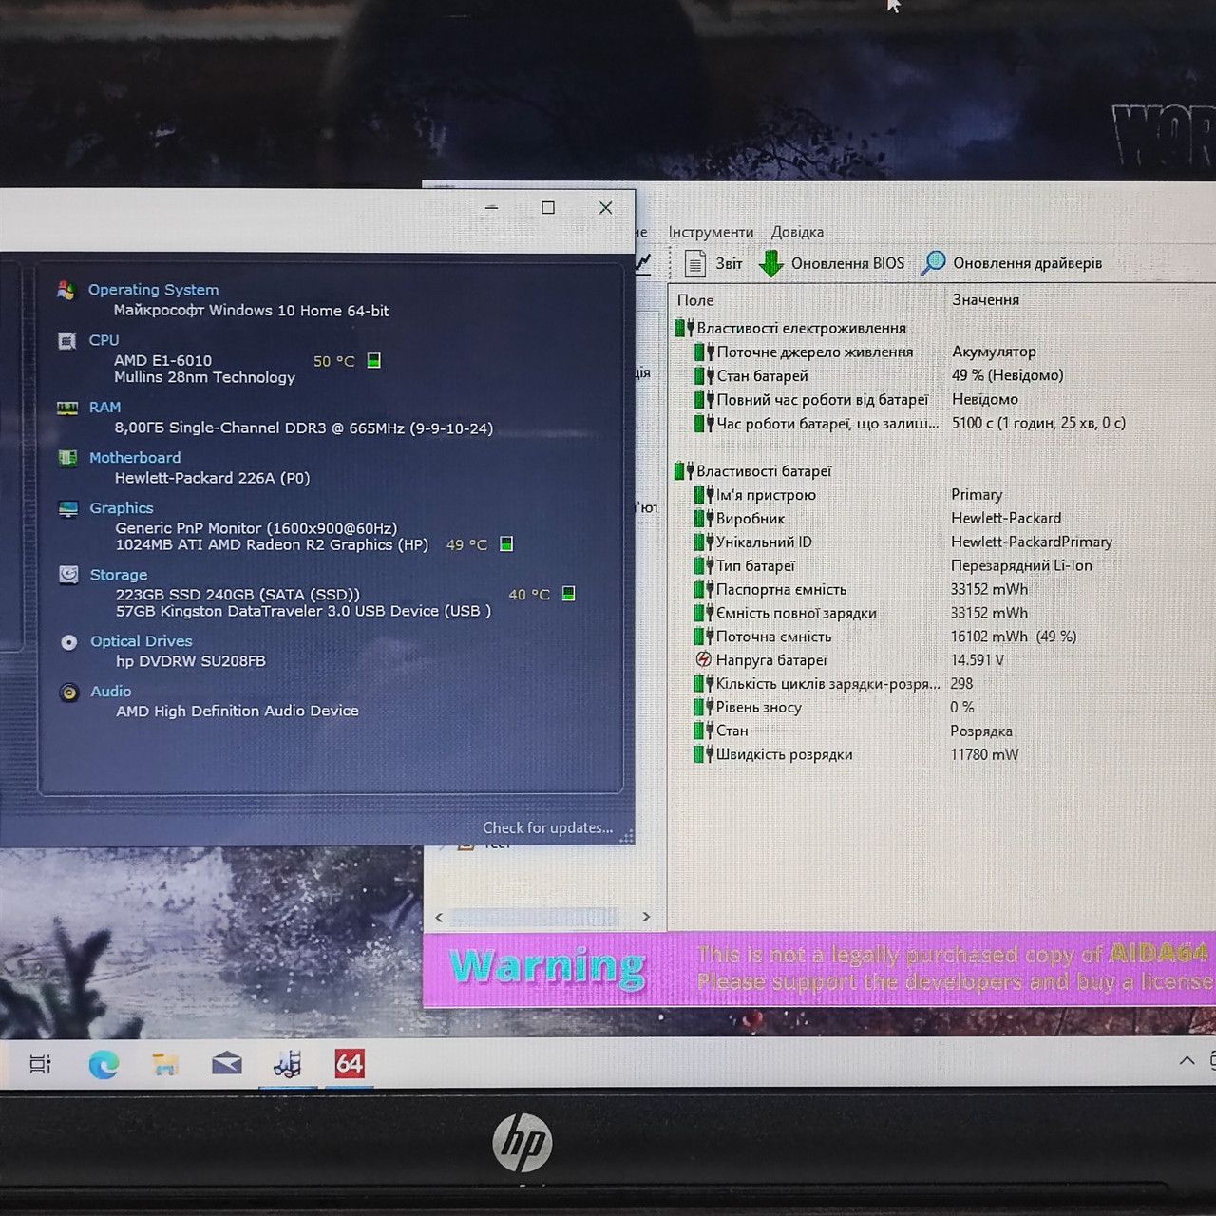The width and height of the screenshot is (1216, 1216).
Task: Select the Швидкість розрядки row text
Action: click(784, 754)
